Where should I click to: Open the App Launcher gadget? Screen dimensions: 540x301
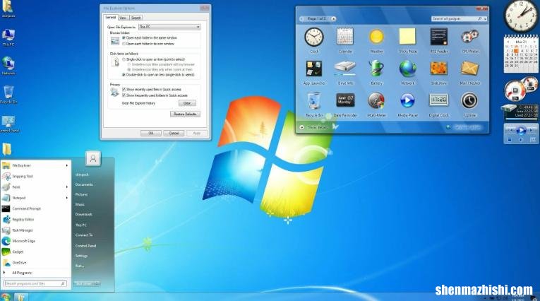tap(314, 69)
